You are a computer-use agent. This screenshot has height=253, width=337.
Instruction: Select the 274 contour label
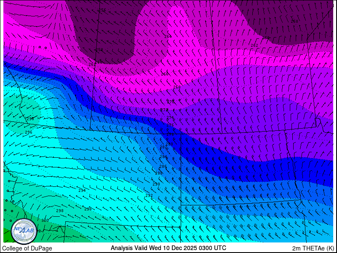coord(170,118)
